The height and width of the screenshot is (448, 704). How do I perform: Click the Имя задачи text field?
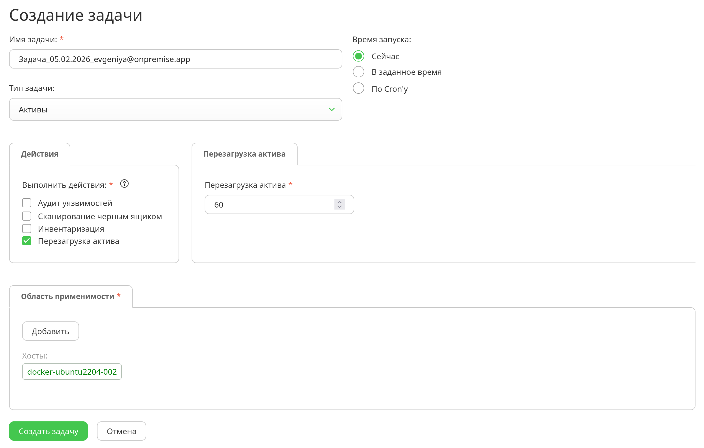click(x=175, y=59)
